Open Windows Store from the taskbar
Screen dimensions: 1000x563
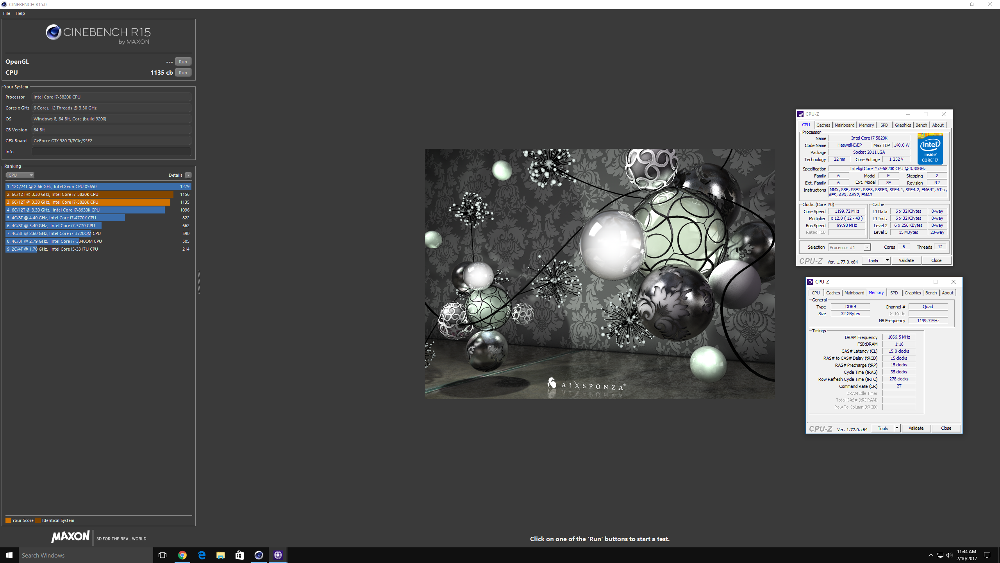239,555
